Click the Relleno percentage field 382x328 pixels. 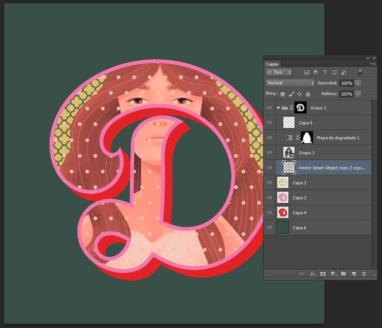coord(346,94)
